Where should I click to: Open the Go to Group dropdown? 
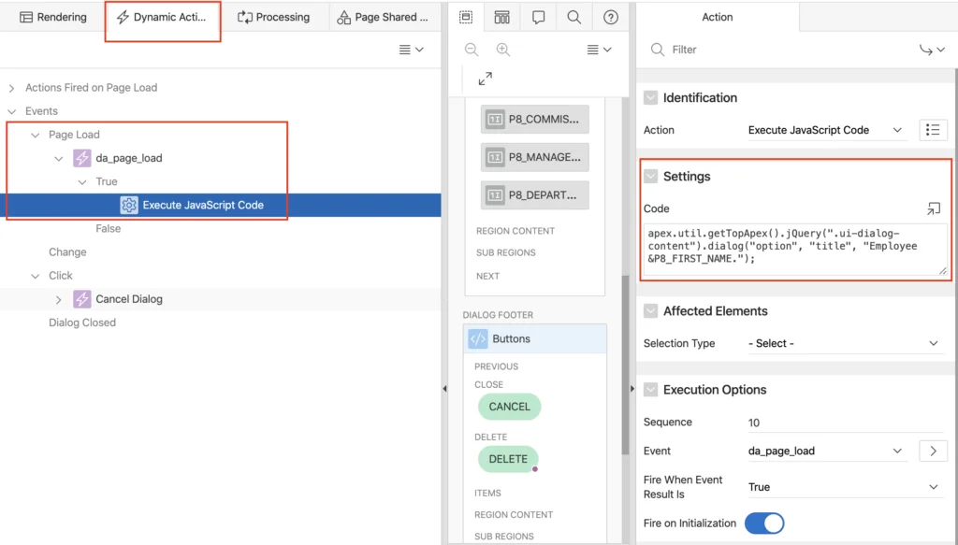click(933, 50)
